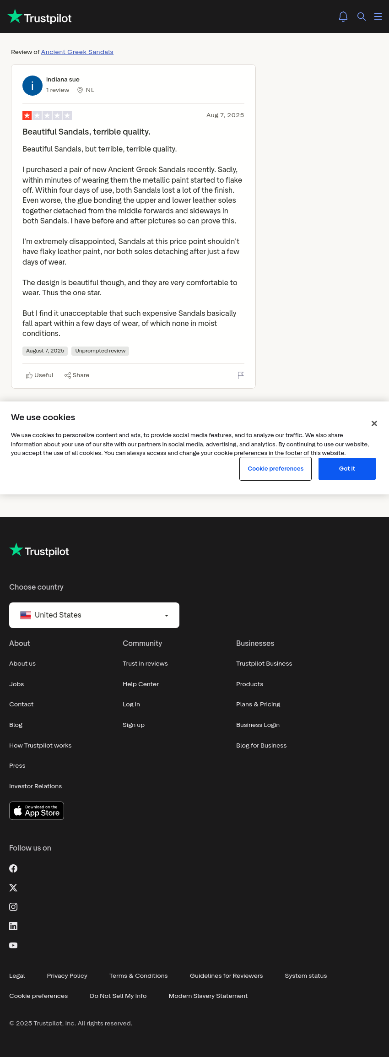Click the Sign up link
Screen dimensions: 389x1057
coord(134,725)
